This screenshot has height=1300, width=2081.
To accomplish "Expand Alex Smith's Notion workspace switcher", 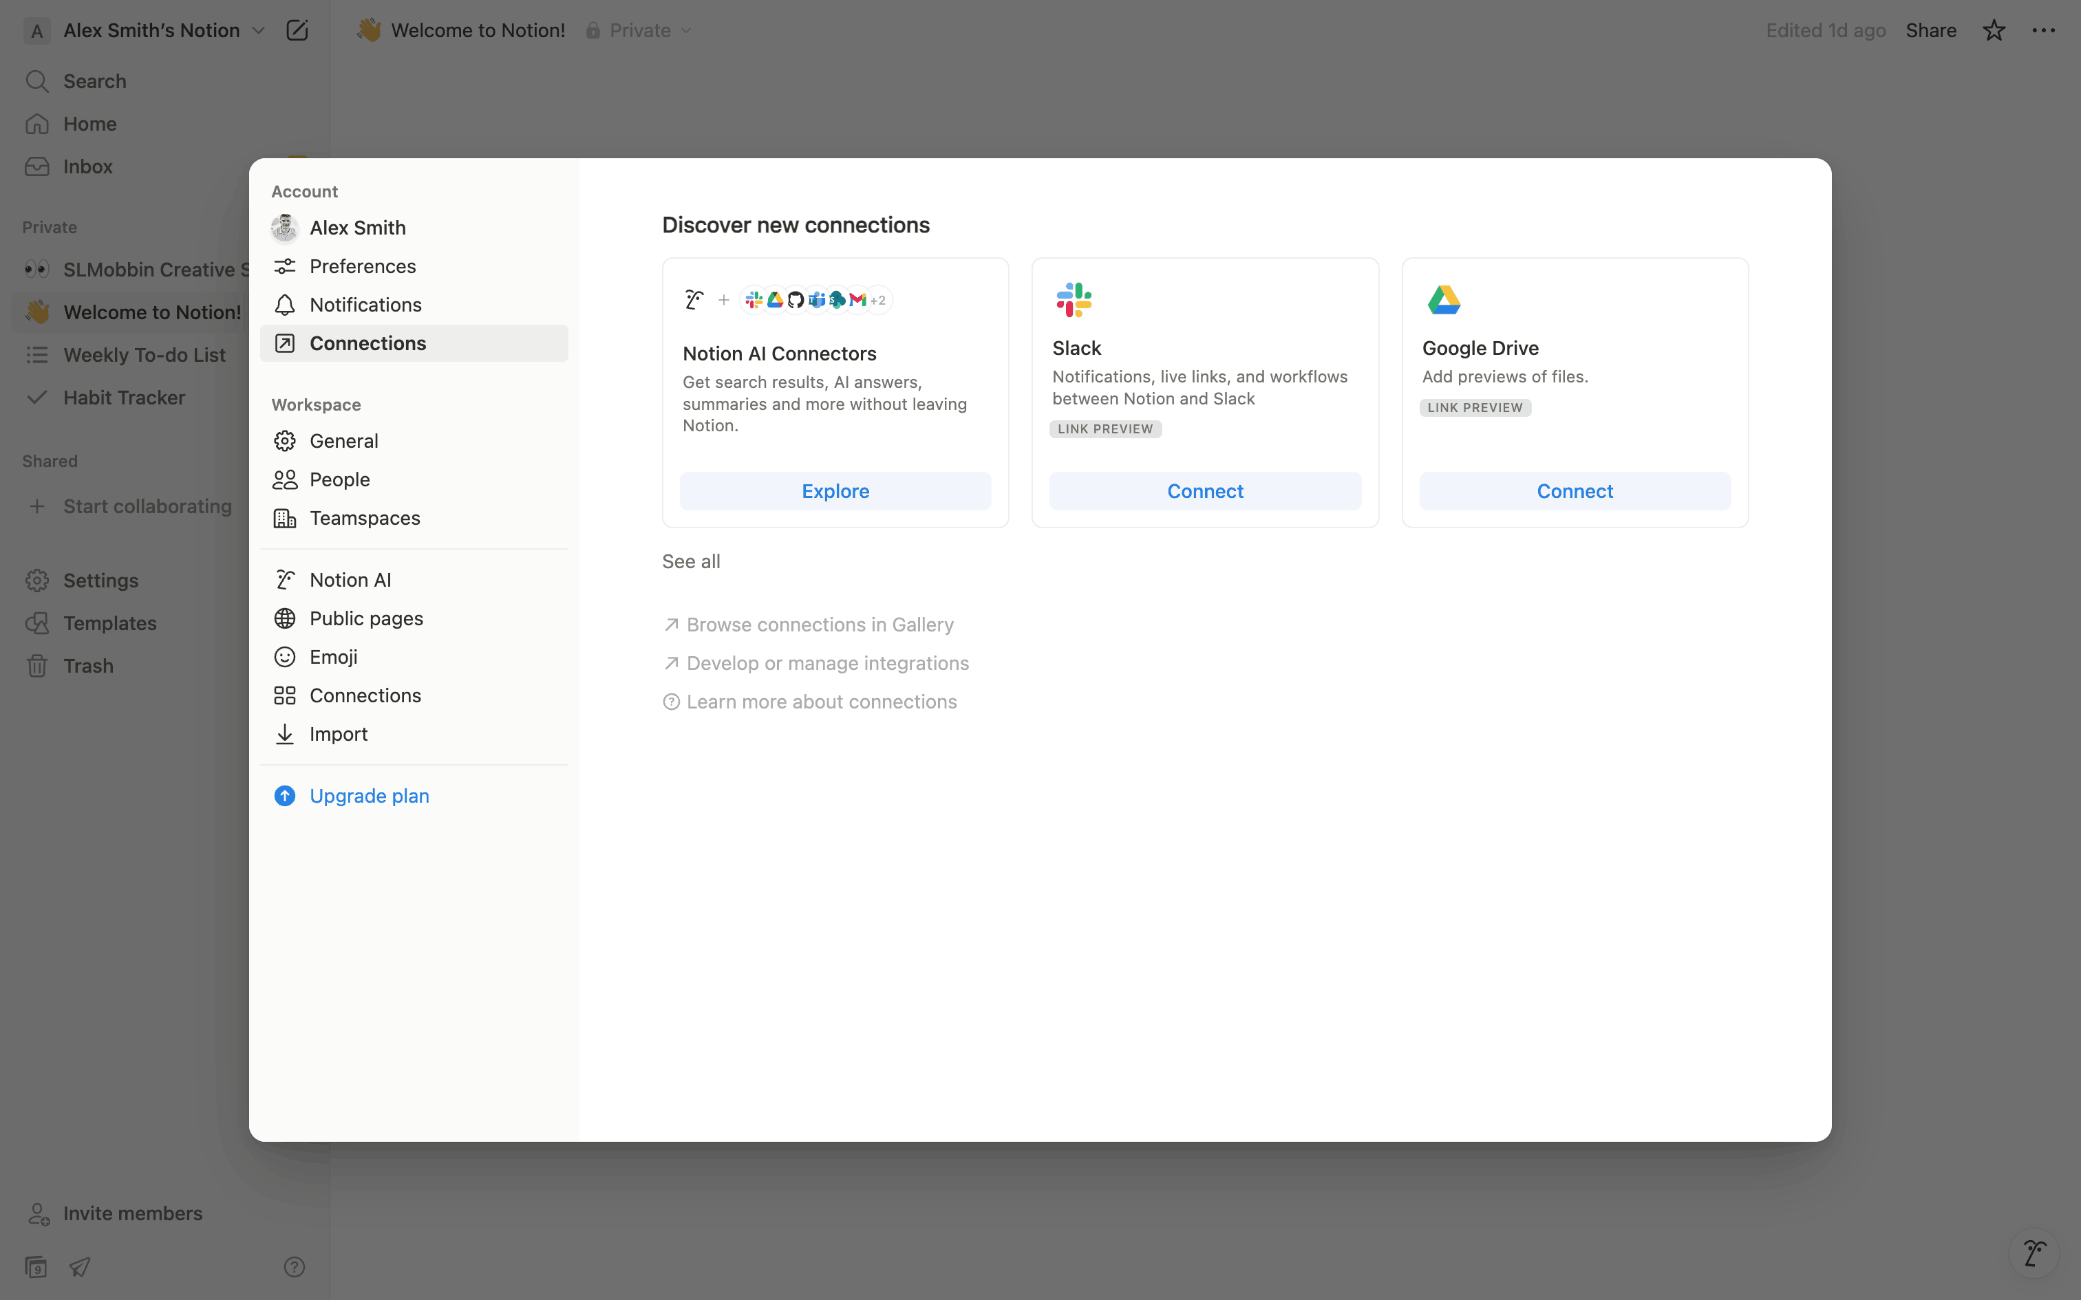I will click(x=163, y=30).
